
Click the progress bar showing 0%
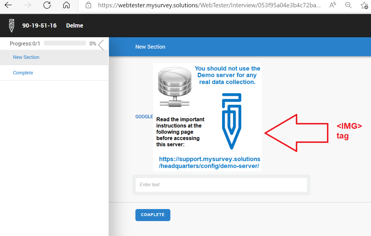(65, 43)
